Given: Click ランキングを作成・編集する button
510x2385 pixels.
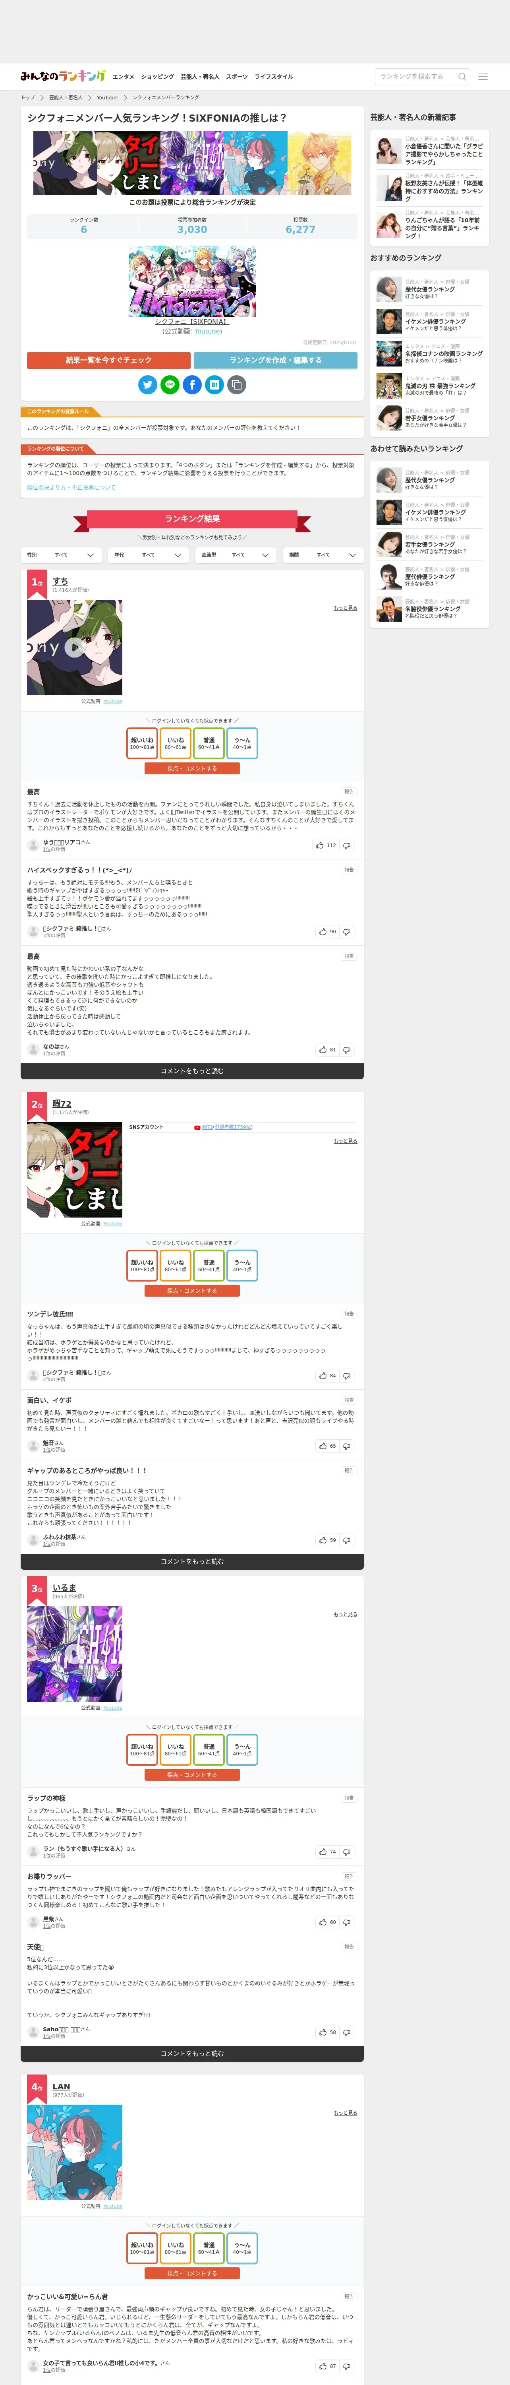Looking at the screenshot, I should pyautogui.click(x=276, y=360).
